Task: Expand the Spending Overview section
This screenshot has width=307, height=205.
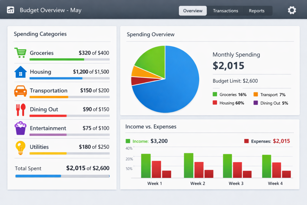Action: 151,35
